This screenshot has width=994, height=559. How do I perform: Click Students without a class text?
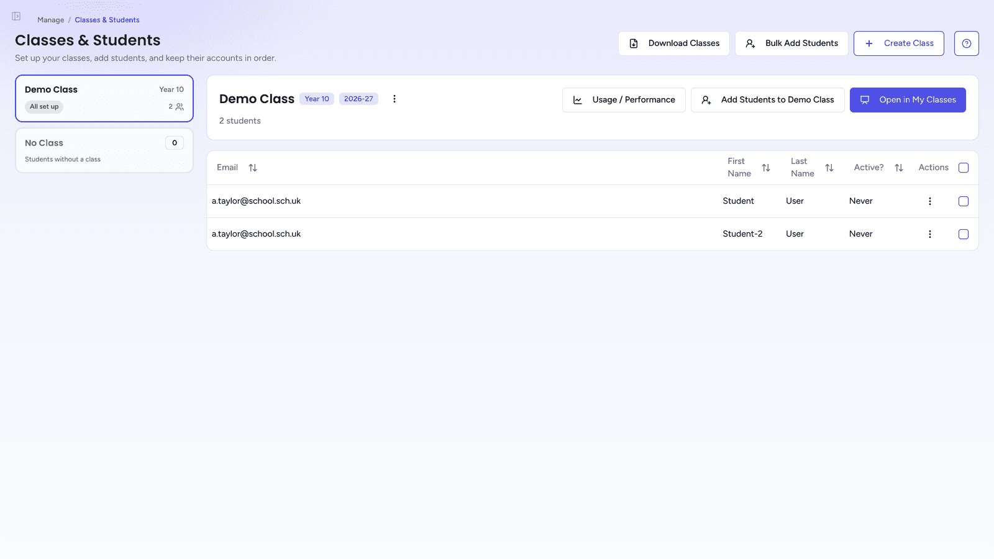tap(63, 160)
